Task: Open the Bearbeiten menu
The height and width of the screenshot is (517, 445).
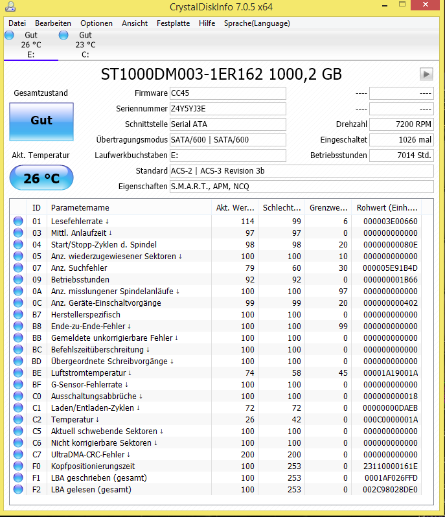Action: [x=53, y=23]
